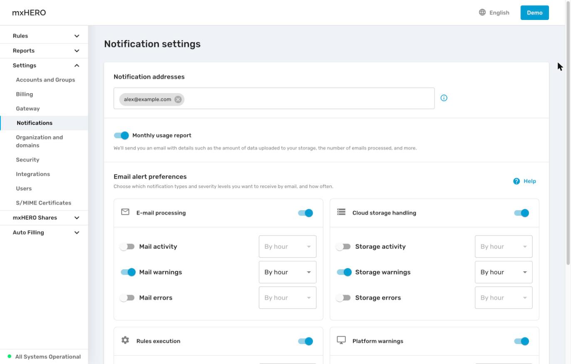Screen dimensions: 571x364
Task: Click the info icon beside notification addresses
Action: [x=444, y=98]
